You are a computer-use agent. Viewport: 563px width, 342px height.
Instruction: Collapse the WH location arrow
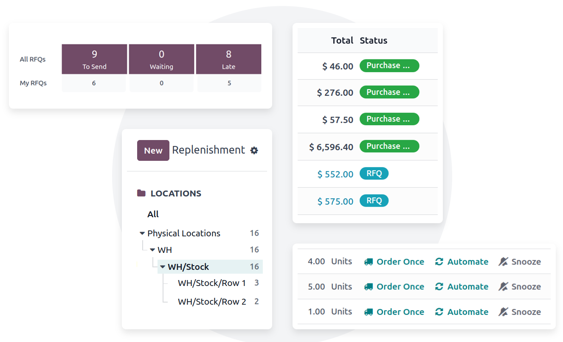pyautogui.click(x=152, y=250)
